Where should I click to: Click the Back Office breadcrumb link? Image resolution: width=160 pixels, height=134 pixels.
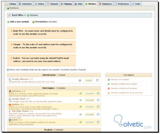pyautogui.click(x=18, y=15)
